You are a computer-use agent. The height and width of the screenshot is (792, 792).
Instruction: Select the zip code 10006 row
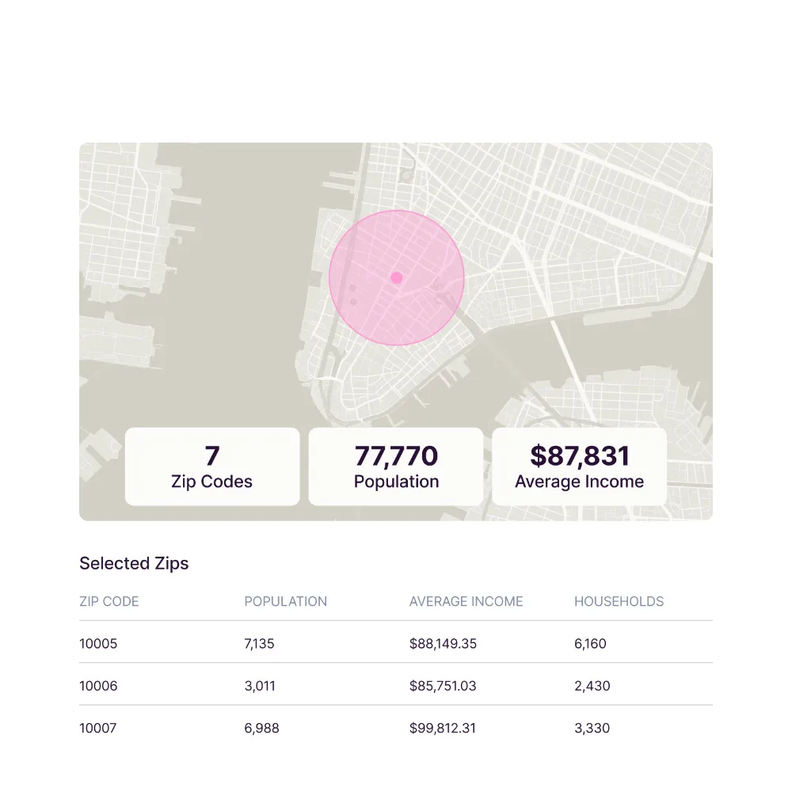(x=98, y=686)
